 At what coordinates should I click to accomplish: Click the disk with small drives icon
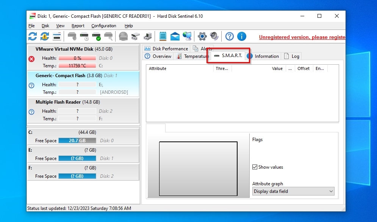click(136, 36)
